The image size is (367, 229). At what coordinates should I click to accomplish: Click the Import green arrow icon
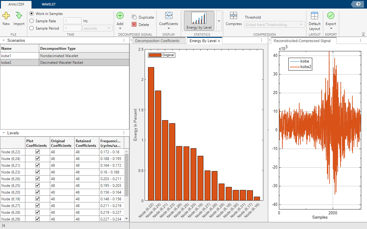[19, 16]
